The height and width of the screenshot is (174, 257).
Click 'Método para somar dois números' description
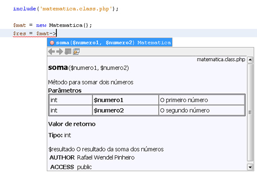pos(91,82)
